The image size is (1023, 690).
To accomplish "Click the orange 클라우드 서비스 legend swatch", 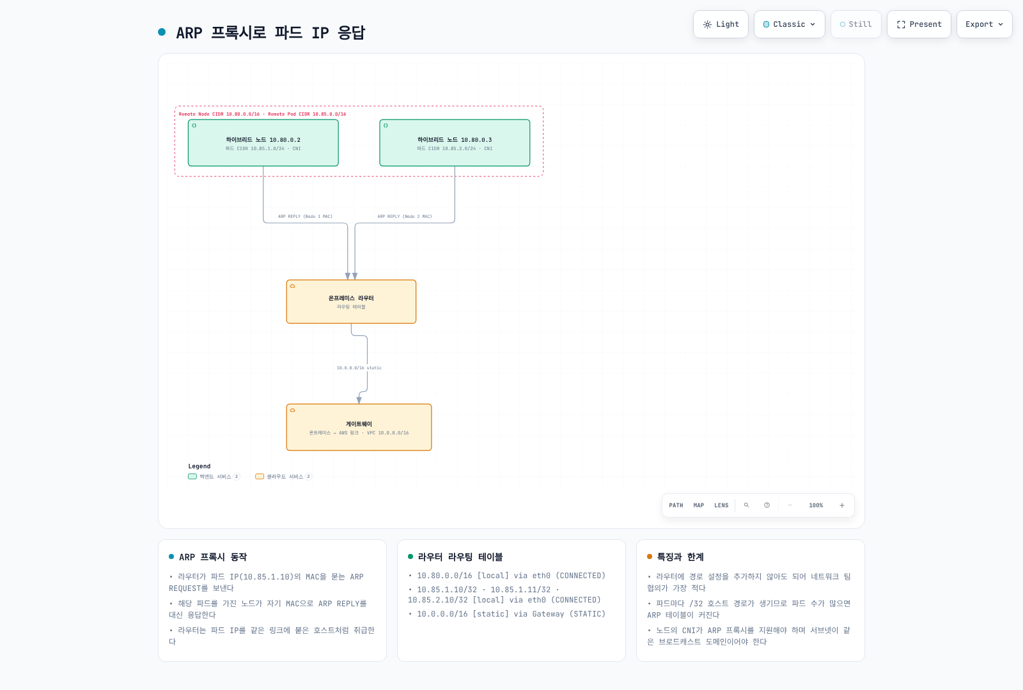I will (x=260, y=477).
